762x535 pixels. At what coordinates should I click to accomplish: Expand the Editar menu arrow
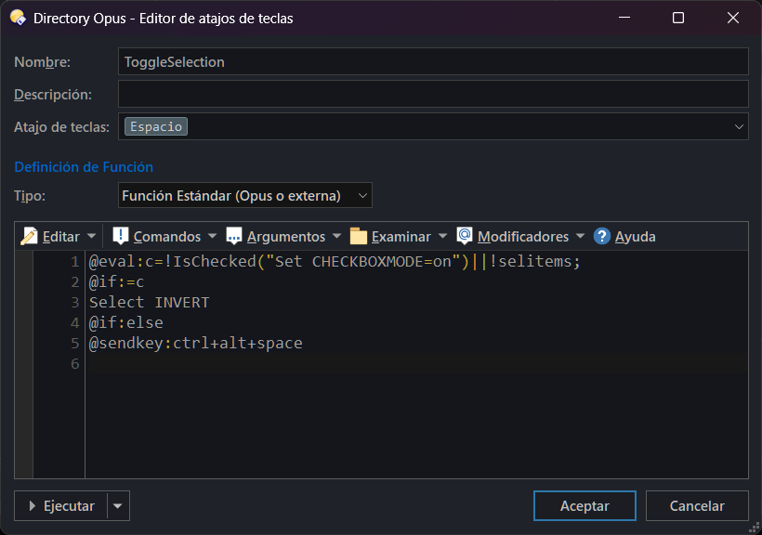click(x=91, y=236)
